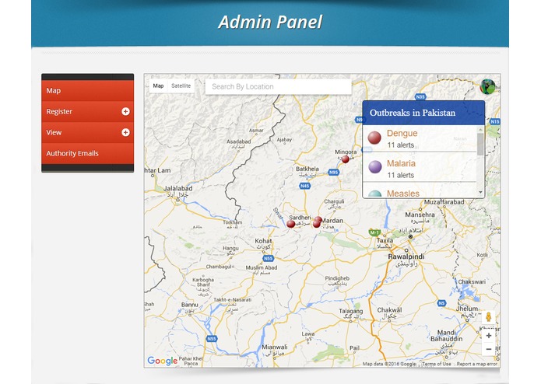
Task: Click Jalalabad city label on map
Action: tap(177, 188)
